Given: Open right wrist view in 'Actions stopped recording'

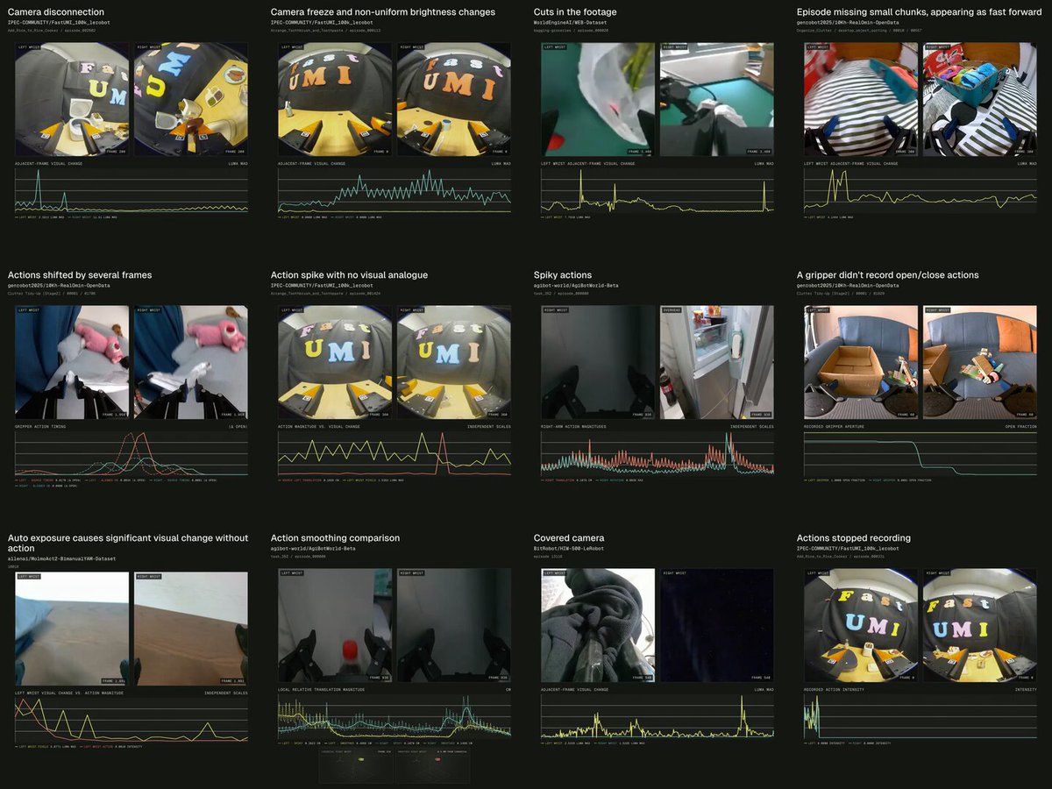Looking at the screenshot, I should pos(980,626).
